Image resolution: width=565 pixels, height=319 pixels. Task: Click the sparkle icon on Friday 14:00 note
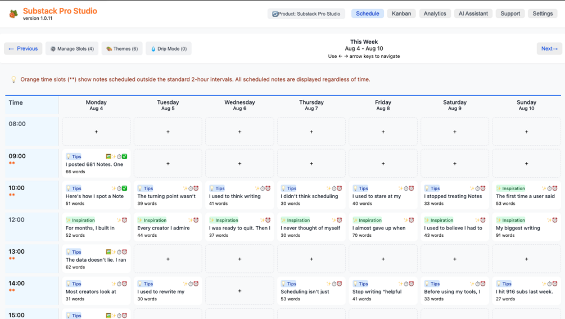pyautogui.click(x=400, y=284)
